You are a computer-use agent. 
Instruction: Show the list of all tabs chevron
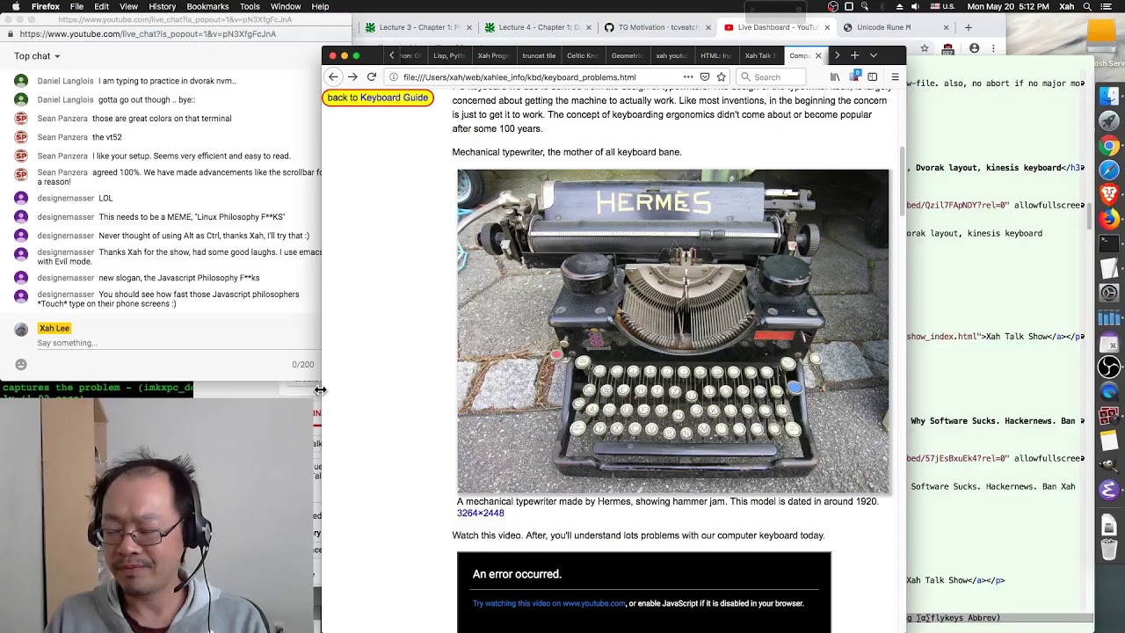click(x=873, y=55)
